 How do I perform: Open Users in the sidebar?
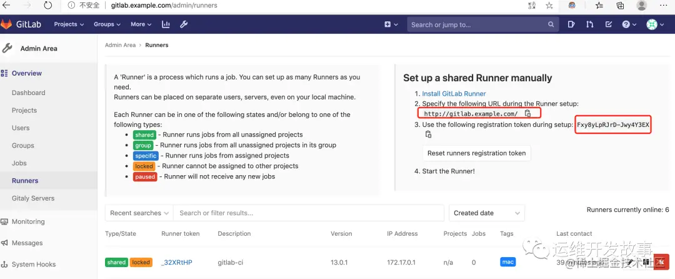[x=21, y=128]
